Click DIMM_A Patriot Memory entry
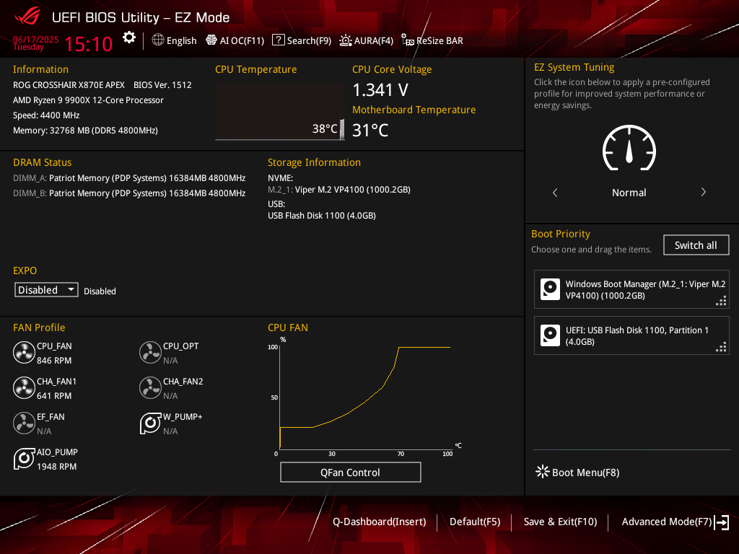Image resolution: width=739 pixels, height=554 pixels. [129, 178]
